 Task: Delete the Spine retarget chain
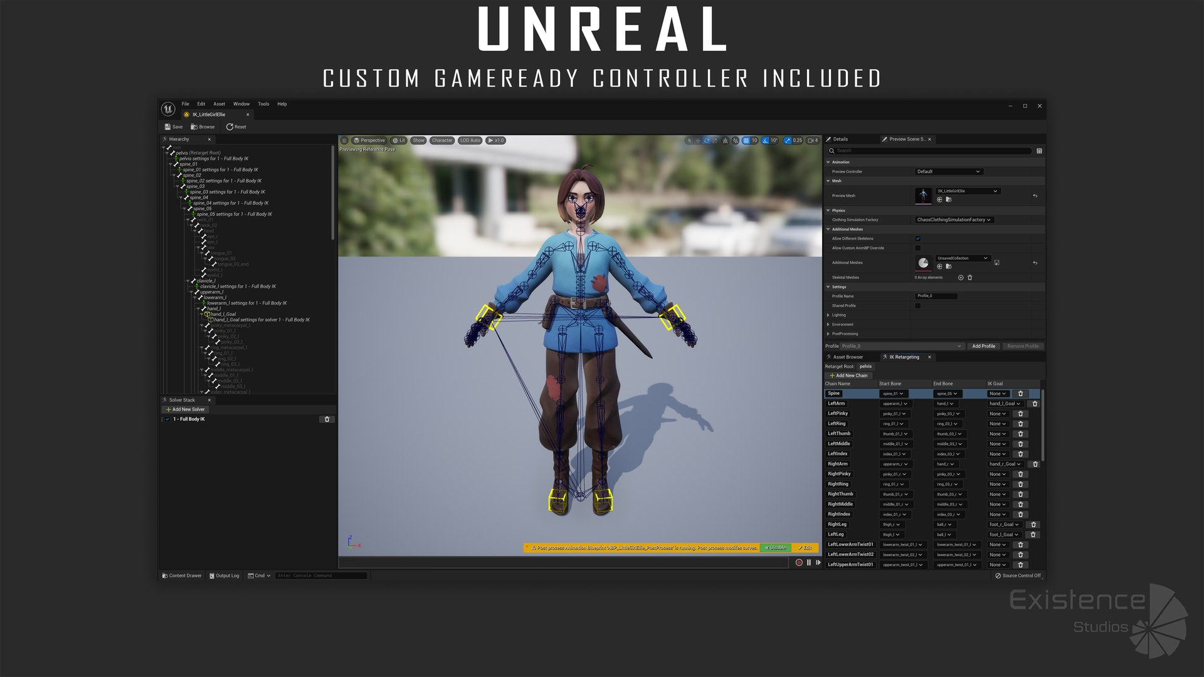(x=1020, y=394)
